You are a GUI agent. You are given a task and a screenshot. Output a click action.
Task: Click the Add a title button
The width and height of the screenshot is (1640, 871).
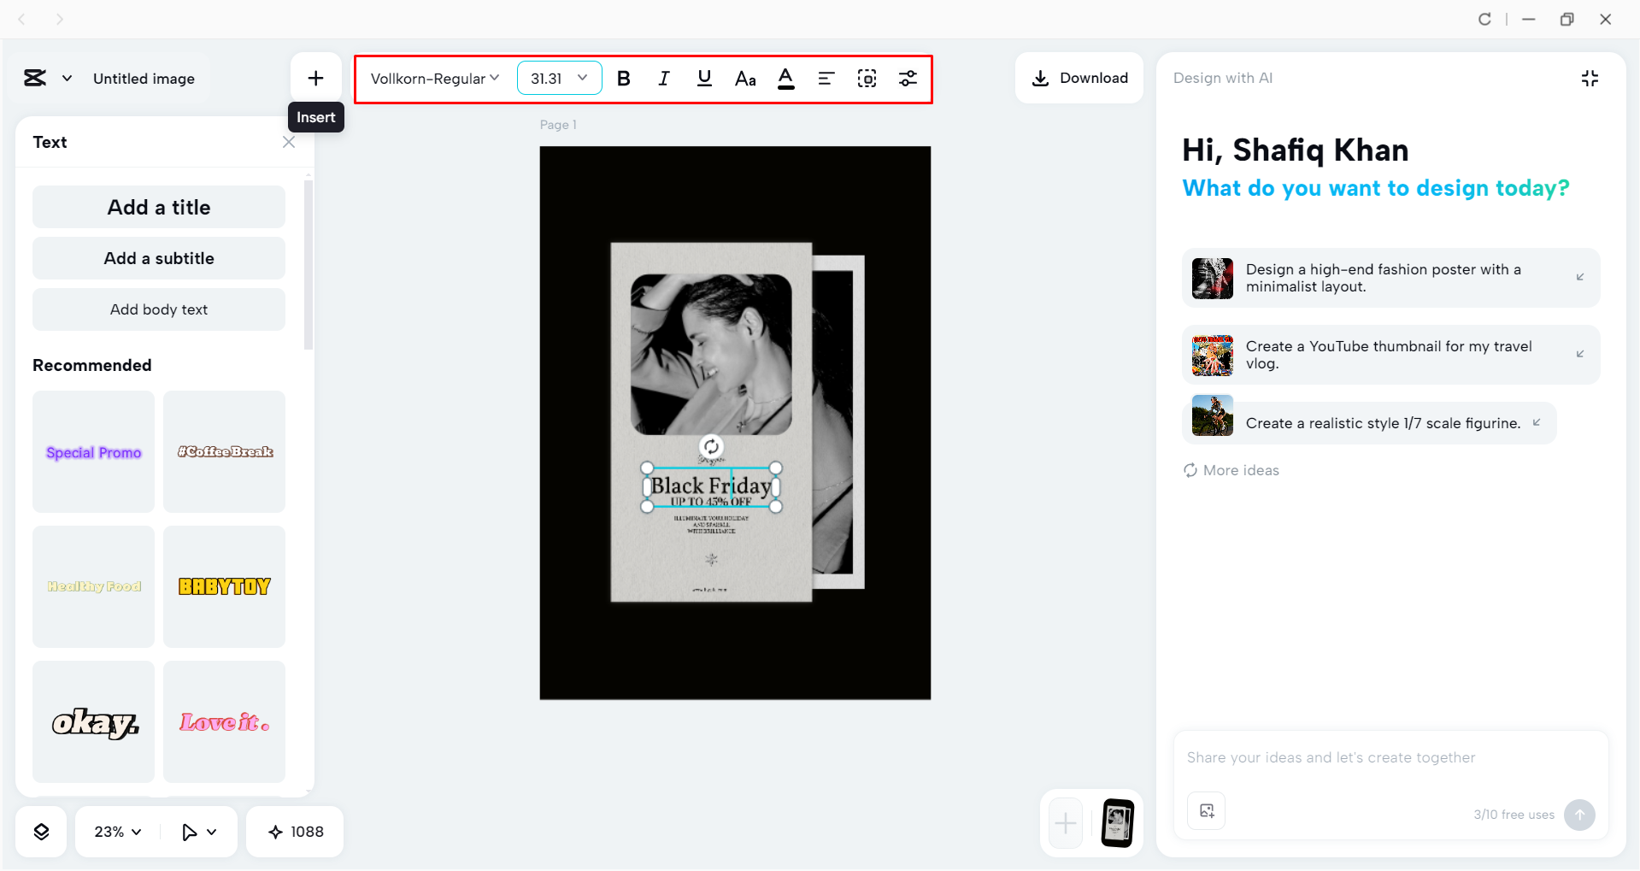coord(158,207)
